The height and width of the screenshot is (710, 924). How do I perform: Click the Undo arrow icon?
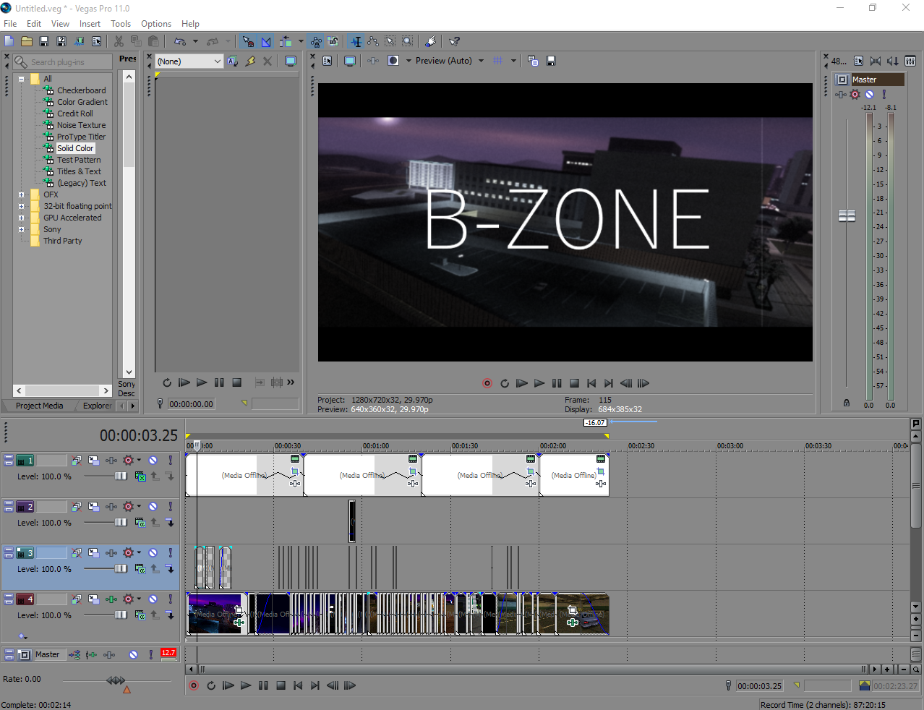179,41
